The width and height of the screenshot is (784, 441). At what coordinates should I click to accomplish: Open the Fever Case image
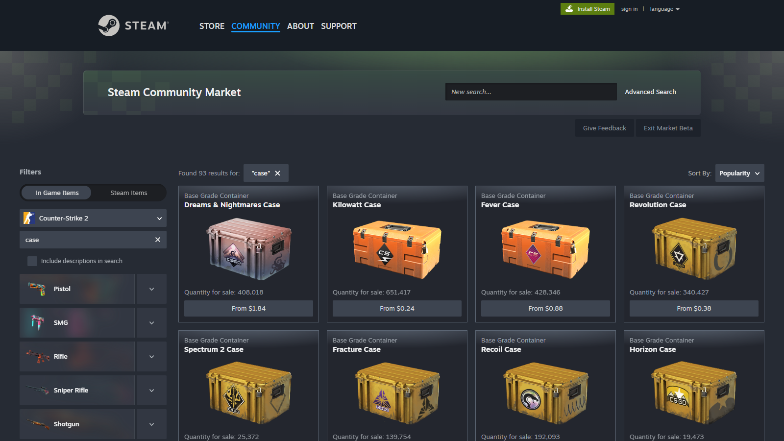(x=545, y=249)
